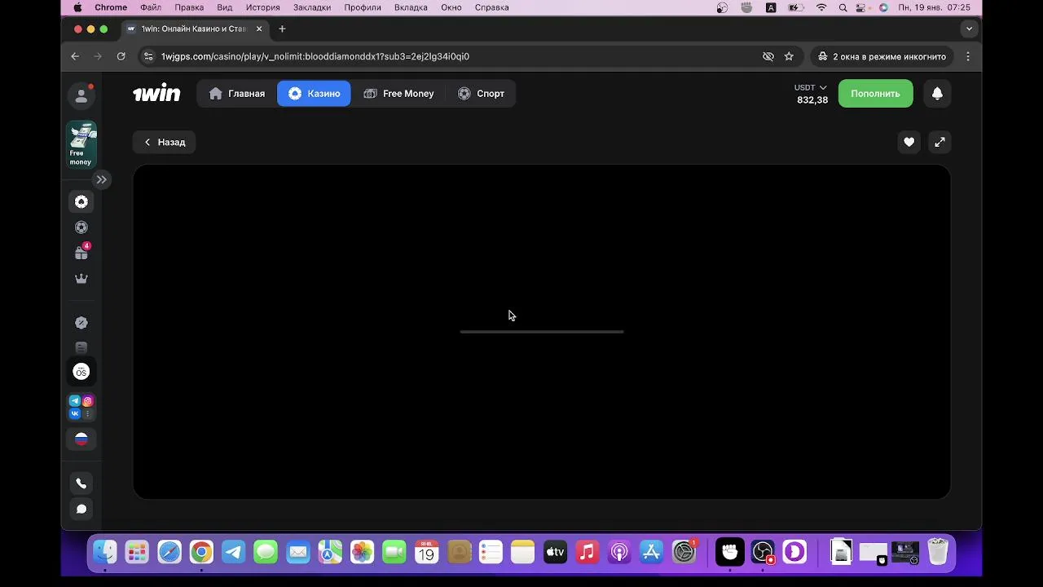Click the game loading progress bar
Viewport: 1043px width, 587px height.
[542, 332]
